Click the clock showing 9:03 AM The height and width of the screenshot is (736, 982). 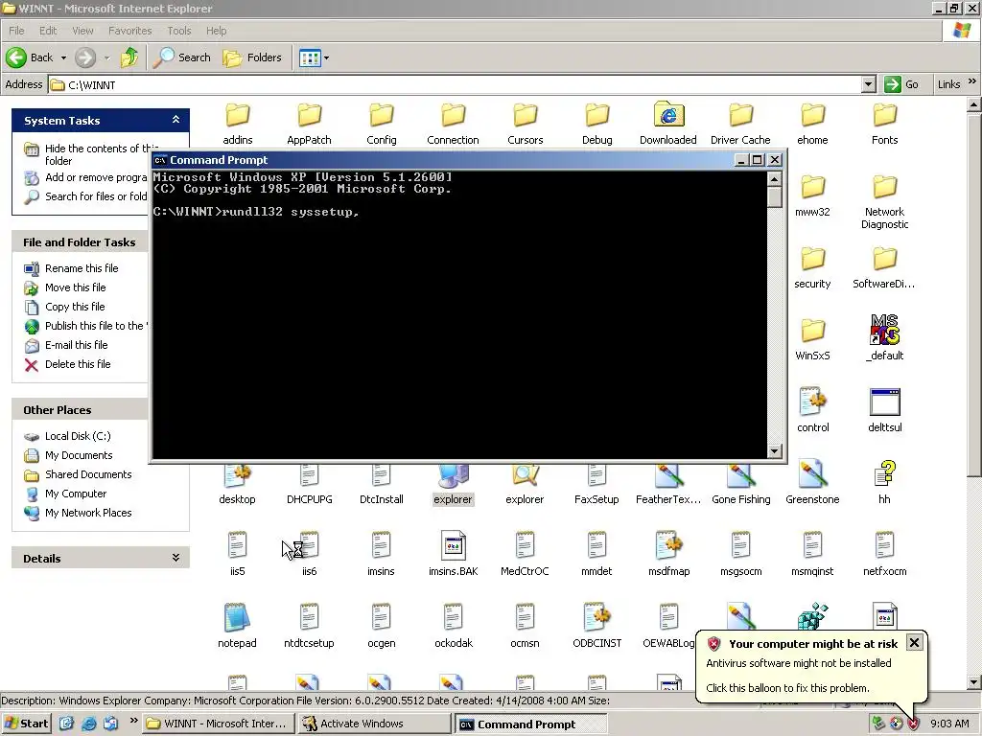pos(949,724)
